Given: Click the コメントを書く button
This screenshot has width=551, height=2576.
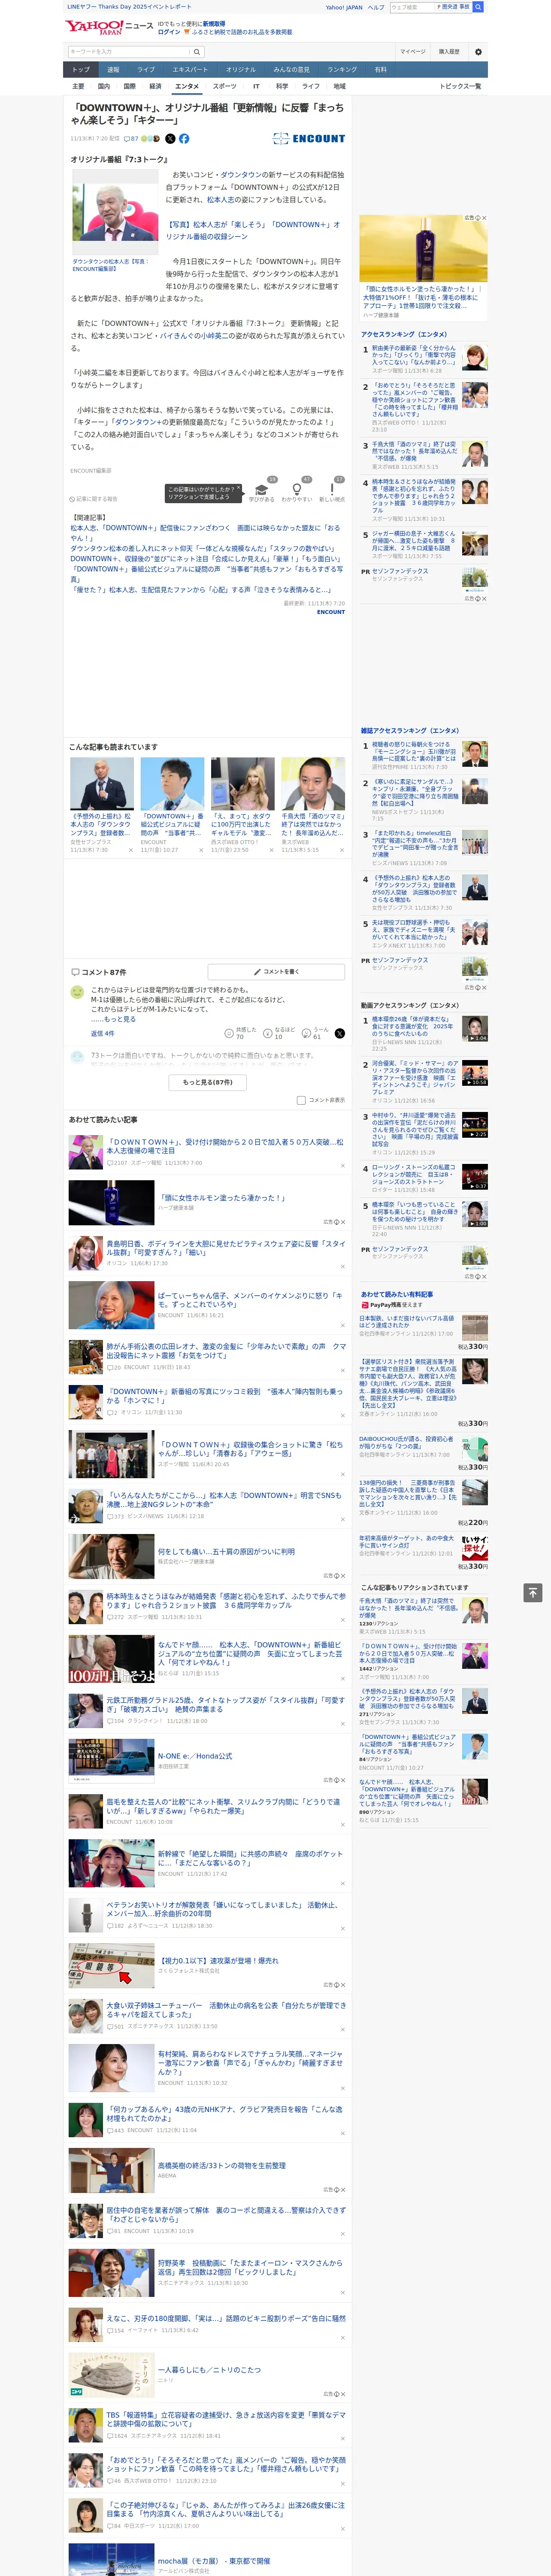Looking at the screenshot, I should tap(277, 972).
